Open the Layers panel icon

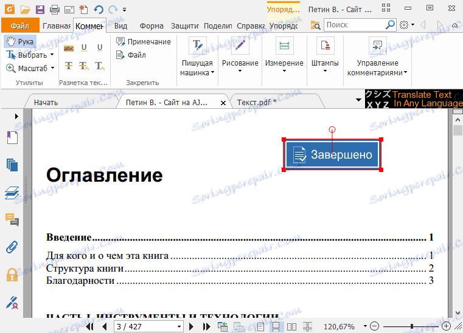12,193
